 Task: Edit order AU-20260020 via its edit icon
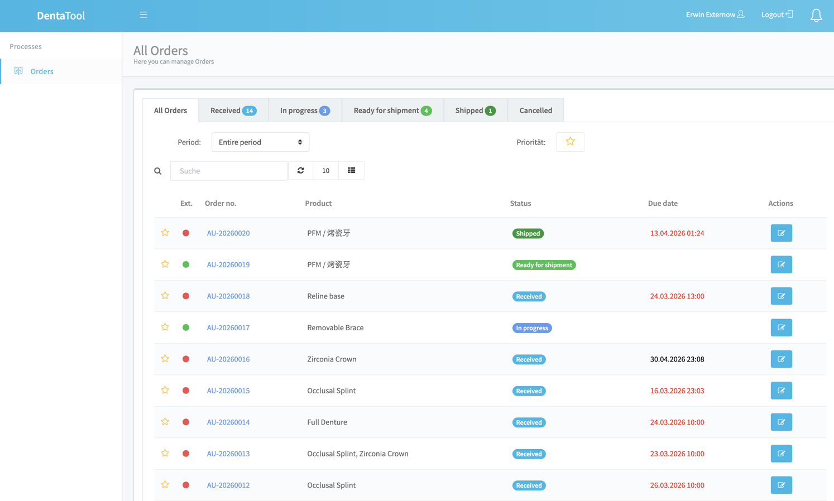point(781,233)
